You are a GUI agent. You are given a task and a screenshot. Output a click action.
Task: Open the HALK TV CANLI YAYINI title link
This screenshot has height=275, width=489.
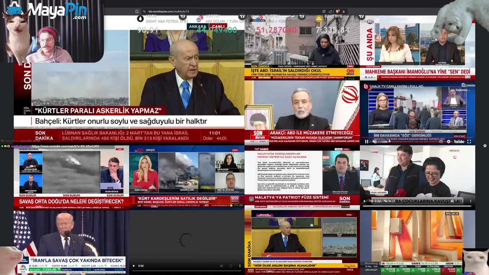(397, 87)
